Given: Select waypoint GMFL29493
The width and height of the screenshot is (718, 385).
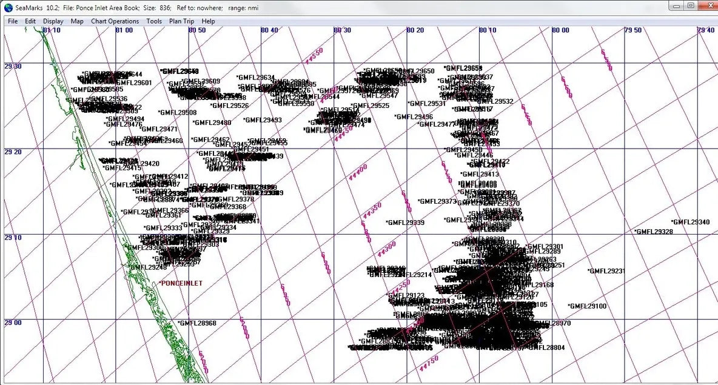Looking at the screenshot, I should coord(263,120).
